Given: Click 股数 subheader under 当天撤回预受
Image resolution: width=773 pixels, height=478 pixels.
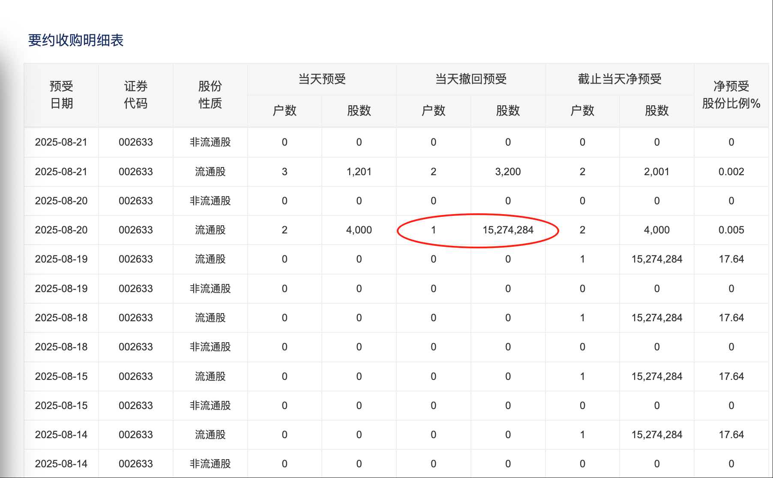Looking at the screenshot, I should coord(508,111).
